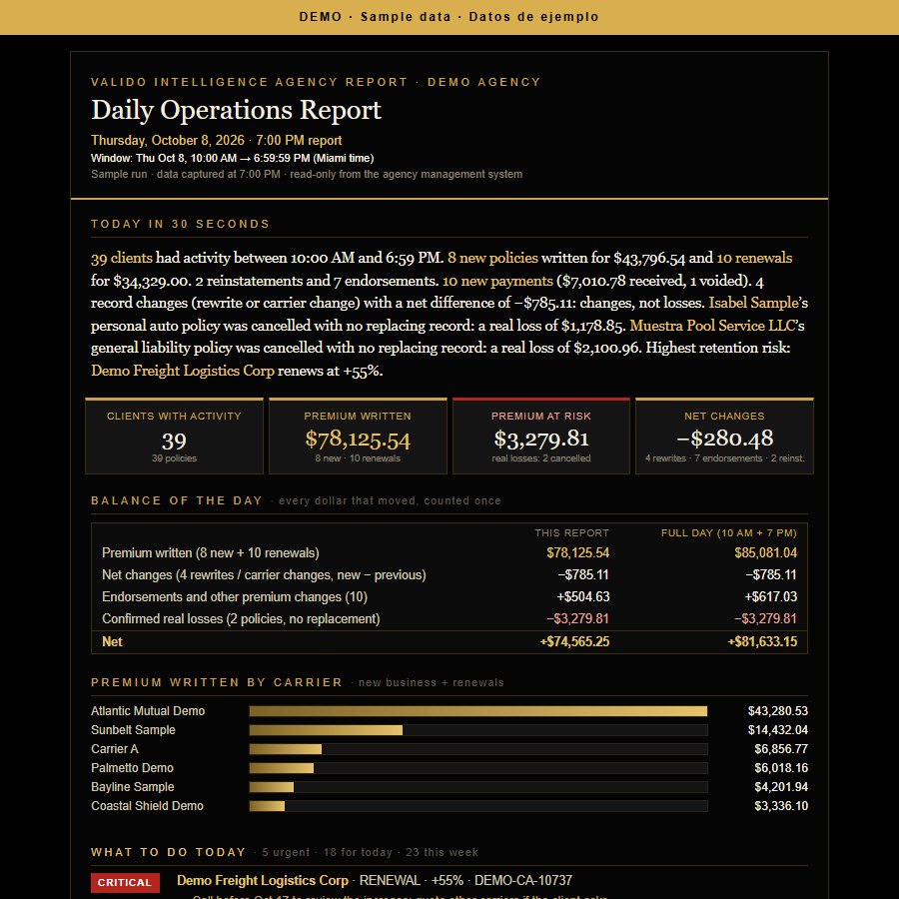Click the 'Coastal Shield Demo' carrier name
The width and height of the screenshot is (899, 899).
click(x=148, y=806)
